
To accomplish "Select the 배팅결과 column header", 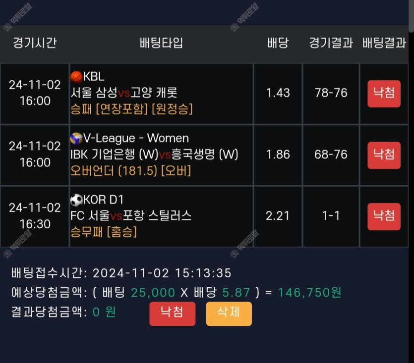I will pos(384,43).
